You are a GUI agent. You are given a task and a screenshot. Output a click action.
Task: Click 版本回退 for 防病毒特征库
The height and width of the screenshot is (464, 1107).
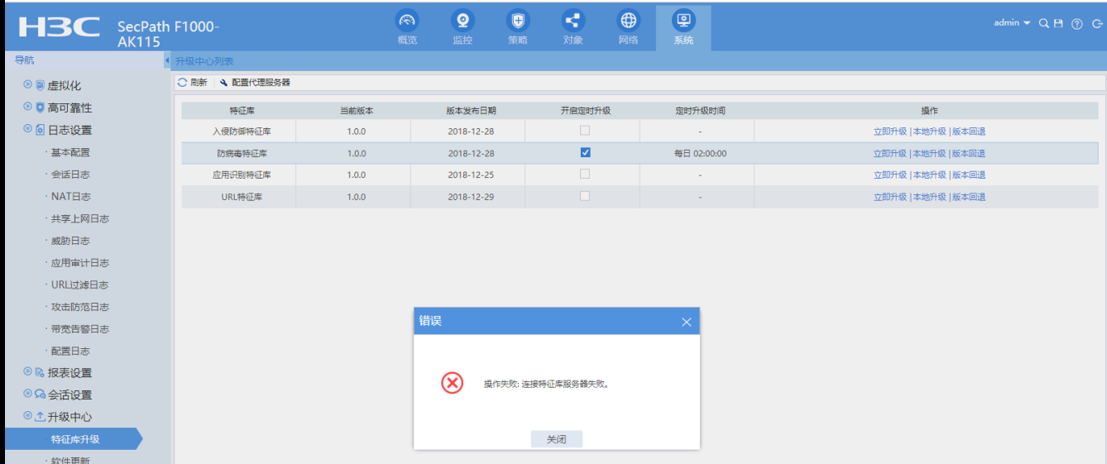969,153
